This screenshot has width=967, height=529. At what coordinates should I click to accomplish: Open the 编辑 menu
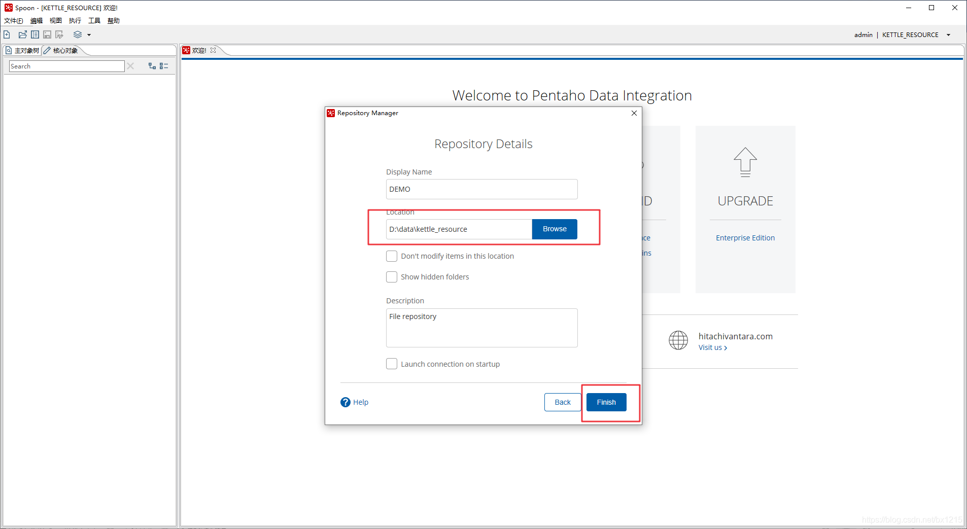click(37, 21)
